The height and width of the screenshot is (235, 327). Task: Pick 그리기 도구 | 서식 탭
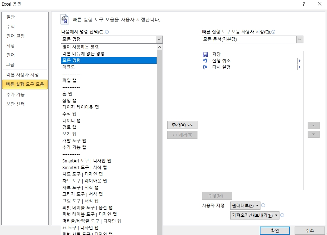click(109, 194)
